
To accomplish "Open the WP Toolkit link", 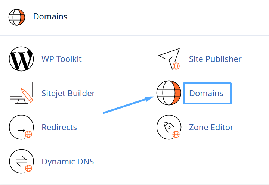I will click(x=62, y=59).
